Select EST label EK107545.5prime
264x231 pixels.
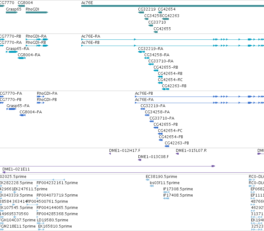click(16, 208)
